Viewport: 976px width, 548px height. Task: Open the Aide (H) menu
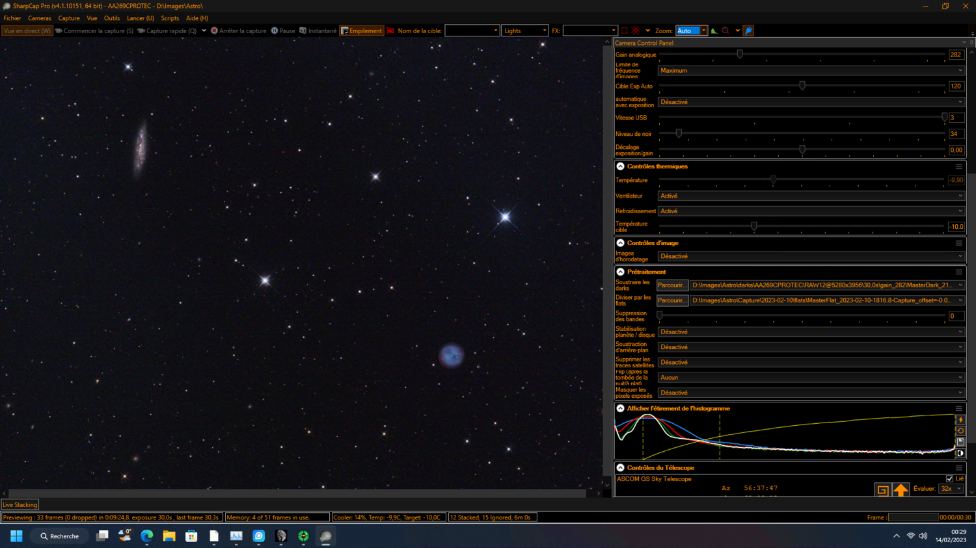197,18
